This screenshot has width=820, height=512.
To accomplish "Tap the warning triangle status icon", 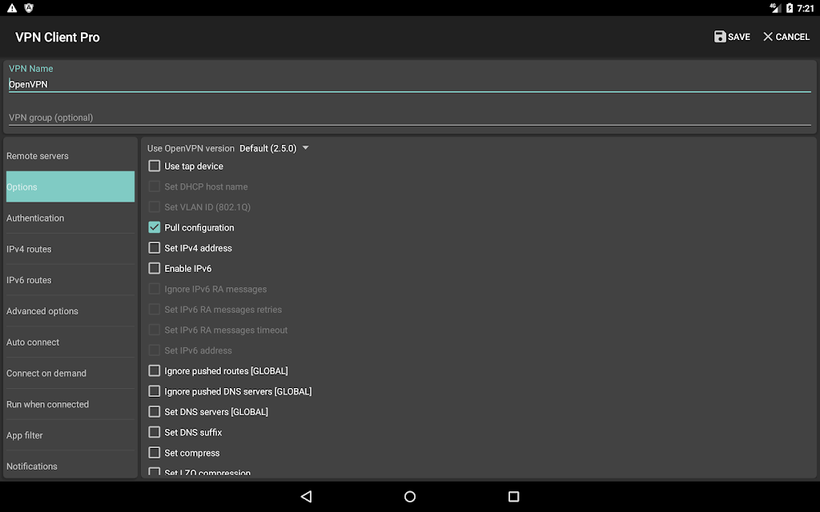I will click(12, 8).
